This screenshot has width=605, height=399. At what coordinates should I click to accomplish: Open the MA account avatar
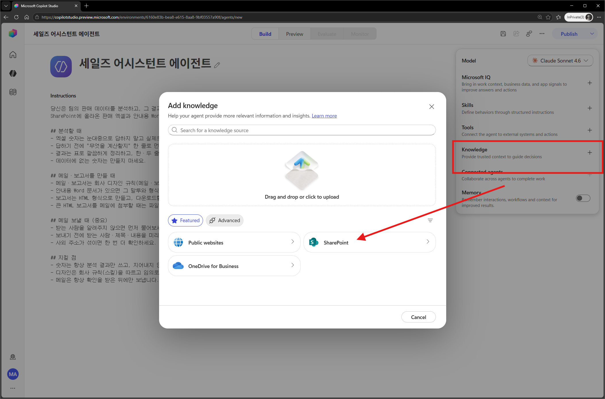click(x=13, y=374)
